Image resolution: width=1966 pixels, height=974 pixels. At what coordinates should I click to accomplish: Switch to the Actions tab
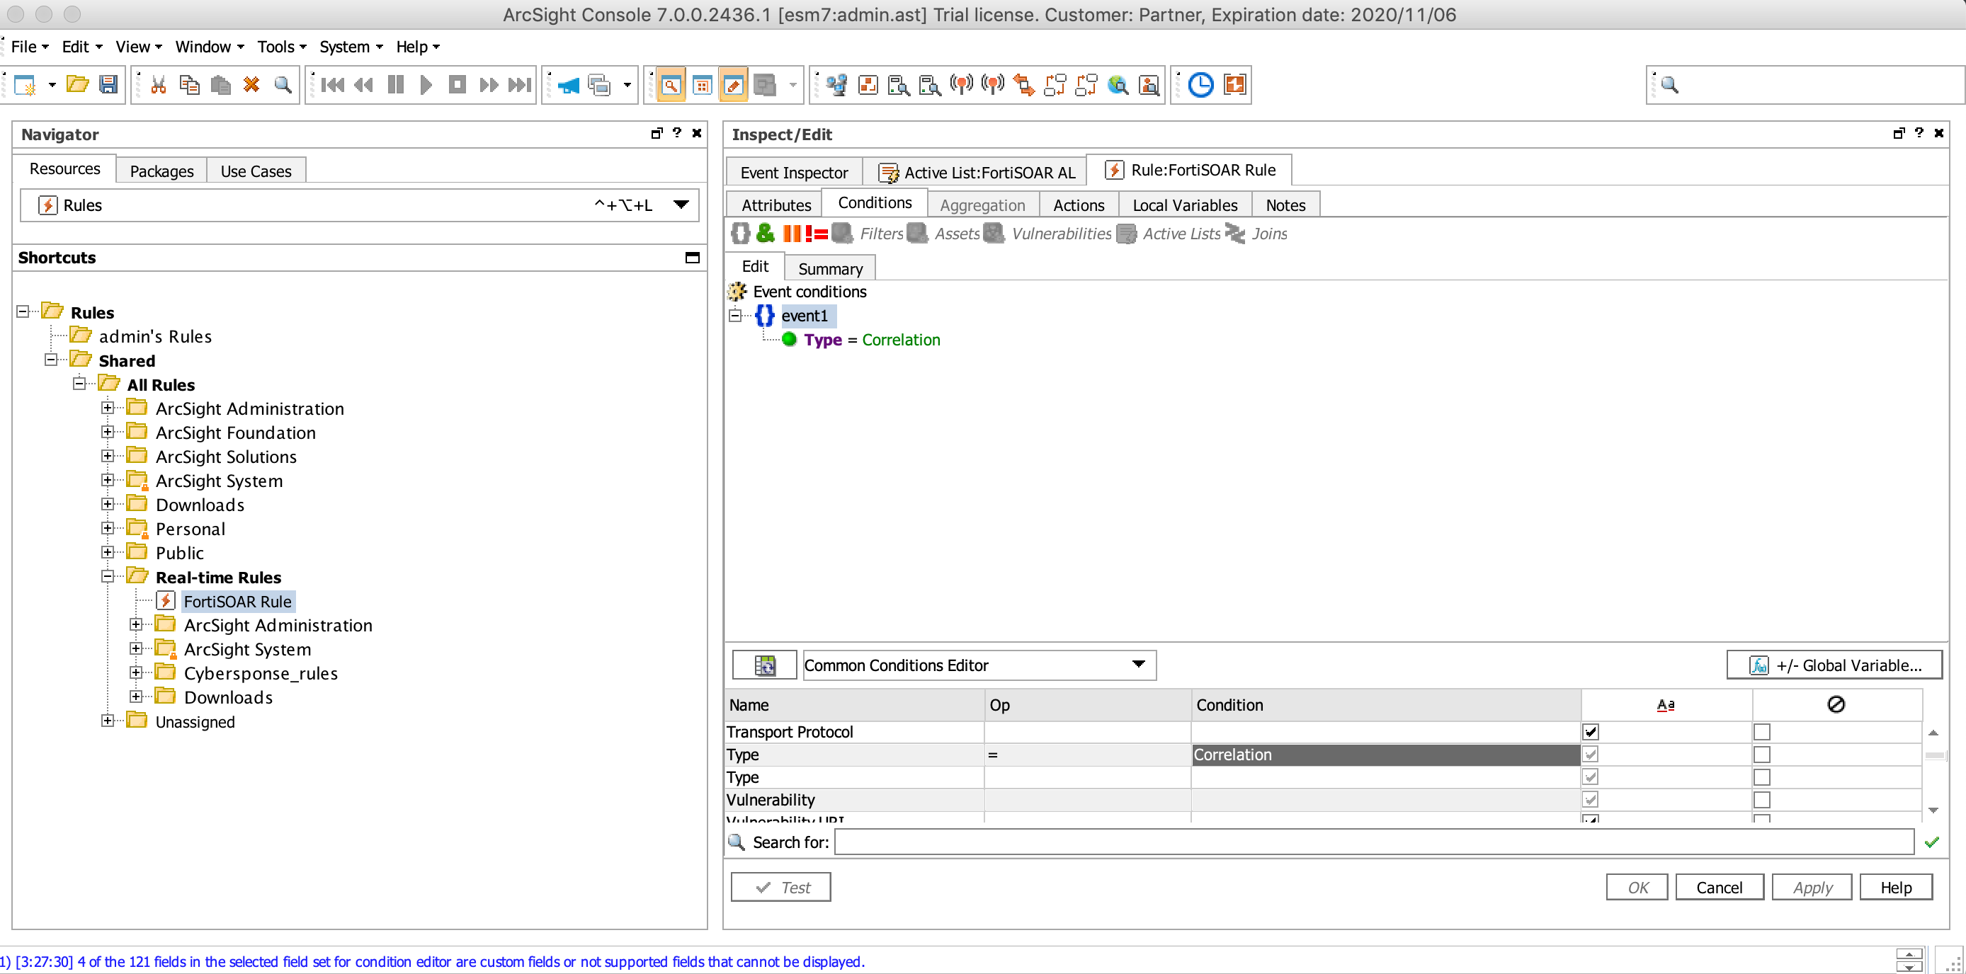point(1078,205)
